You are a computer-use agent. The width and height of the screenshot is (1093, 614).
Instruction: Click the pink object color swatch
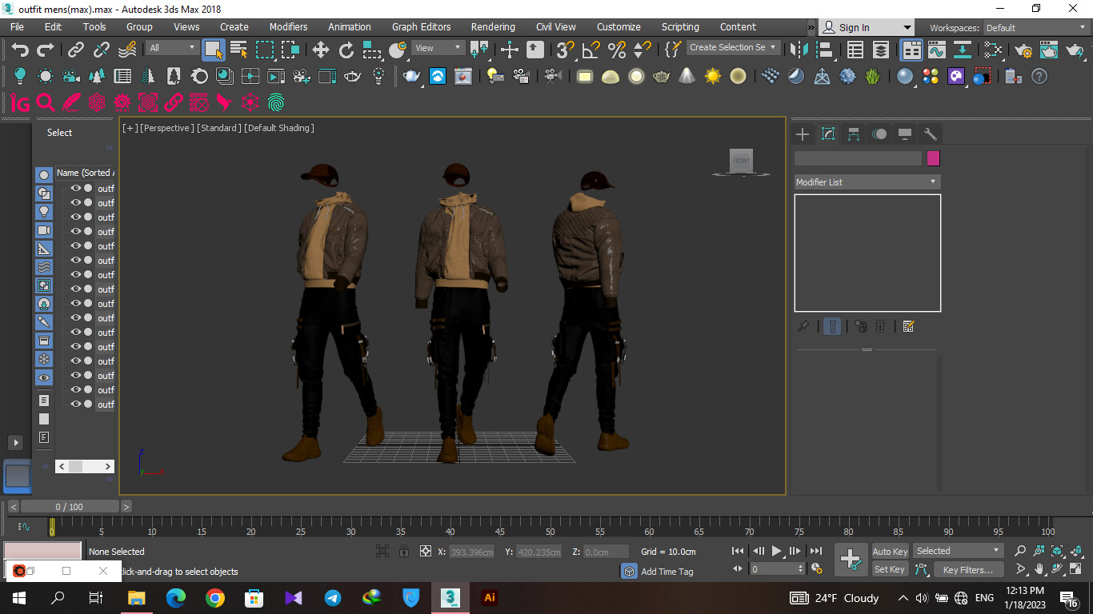pyautogui.click(x=932, y=157)
